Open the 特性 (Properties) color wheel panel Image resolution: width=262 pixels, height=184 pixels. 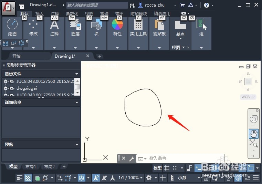[117, 33]
